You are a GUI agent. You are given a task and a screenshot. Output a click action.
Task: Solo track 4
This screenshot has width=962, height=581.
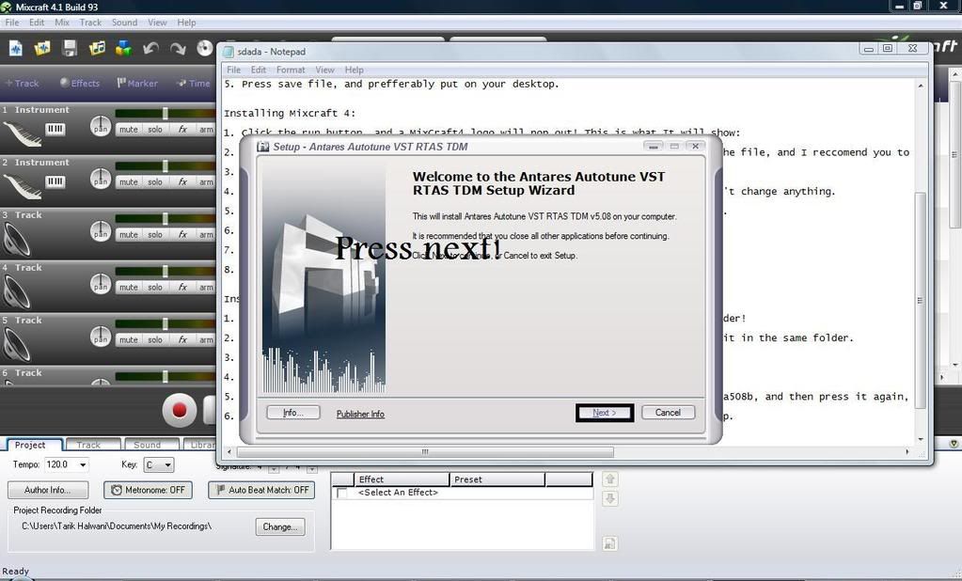154,288
